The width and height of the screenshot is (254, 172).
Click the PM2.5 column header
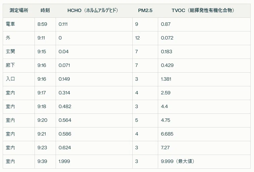point(145,10)
